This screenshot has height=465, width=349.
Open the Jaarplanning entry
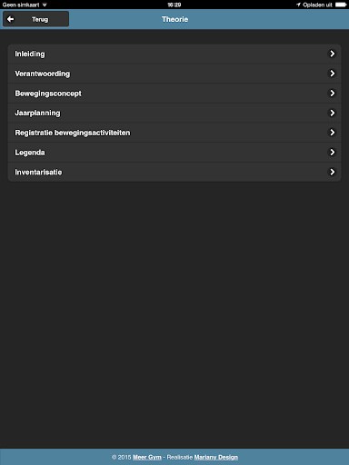[x=174, y=113]
